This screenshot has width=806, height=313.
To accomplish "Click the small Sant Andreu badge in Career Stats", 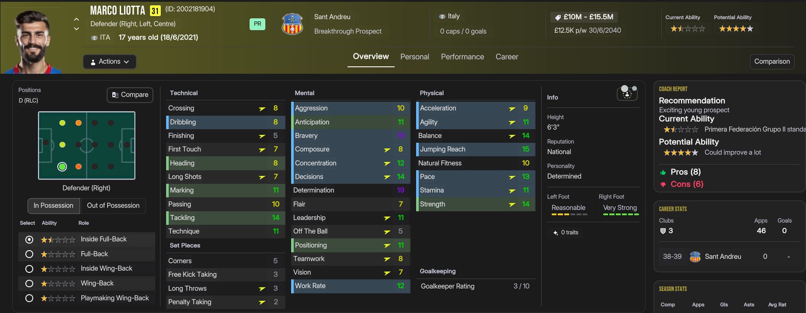I will coord(695,257).
